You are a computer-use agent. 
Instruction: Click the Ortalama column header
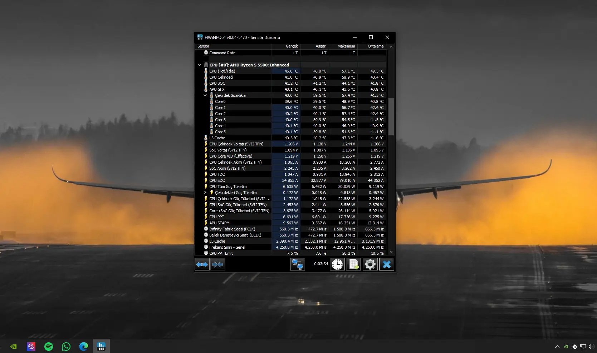[372, 46]
